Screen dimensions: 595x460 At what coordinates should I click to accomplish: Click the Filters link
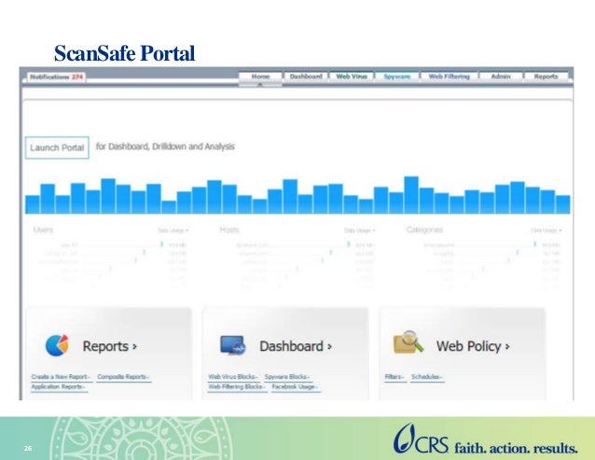click(x=394, y=377)
